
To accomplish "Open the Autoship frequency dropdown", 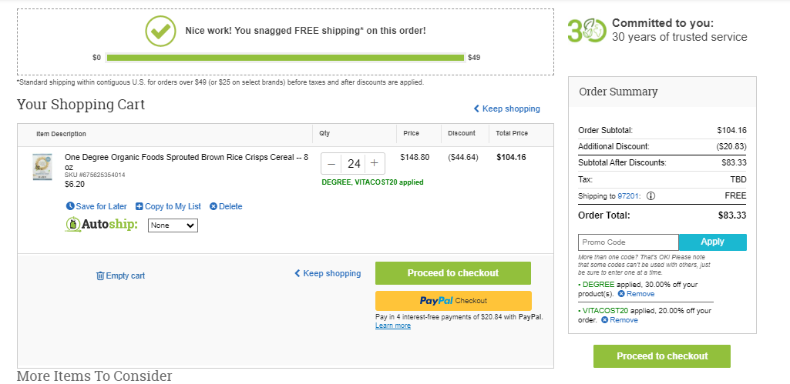I will click(173, 225).
